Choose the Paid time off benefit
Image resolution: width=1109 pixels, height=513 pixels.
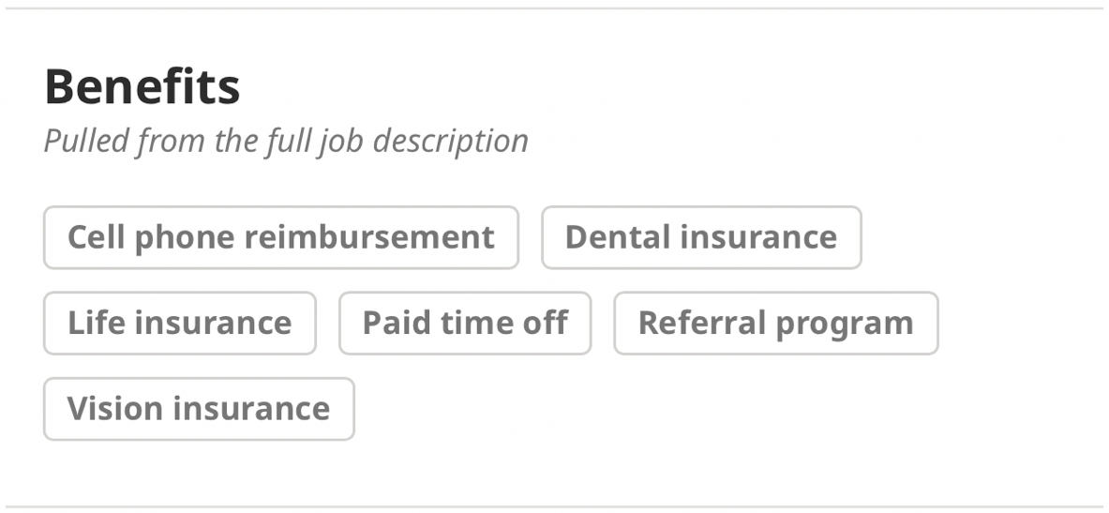click(464, 324)
